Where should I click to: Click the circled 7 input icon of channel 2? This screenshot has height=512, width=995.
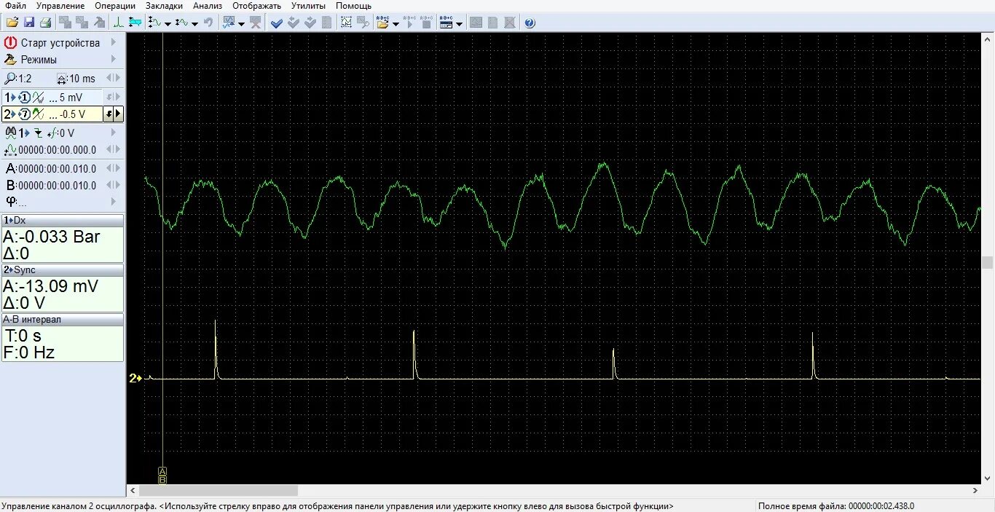pyautogui.click(x=25, y=114)
